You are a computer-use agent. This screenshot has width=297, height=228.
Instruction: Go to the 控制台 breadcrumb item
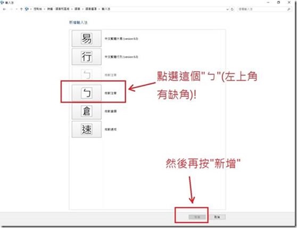click(38, 9)
